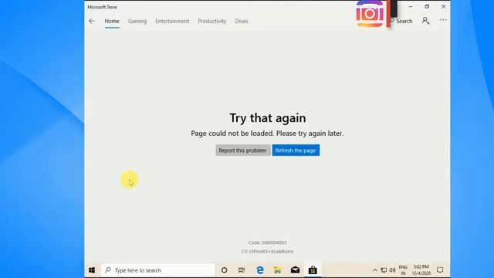
Task: Open the user account icon
Action: [425, 21]
